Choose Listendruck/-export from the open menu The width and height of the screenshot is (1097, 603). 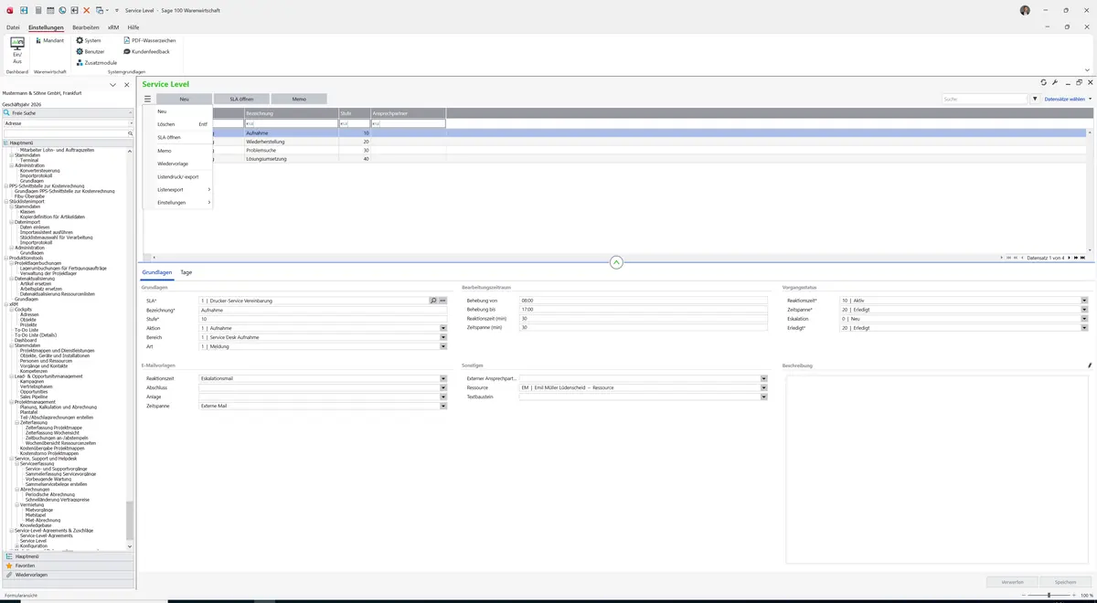click(177, 176)
